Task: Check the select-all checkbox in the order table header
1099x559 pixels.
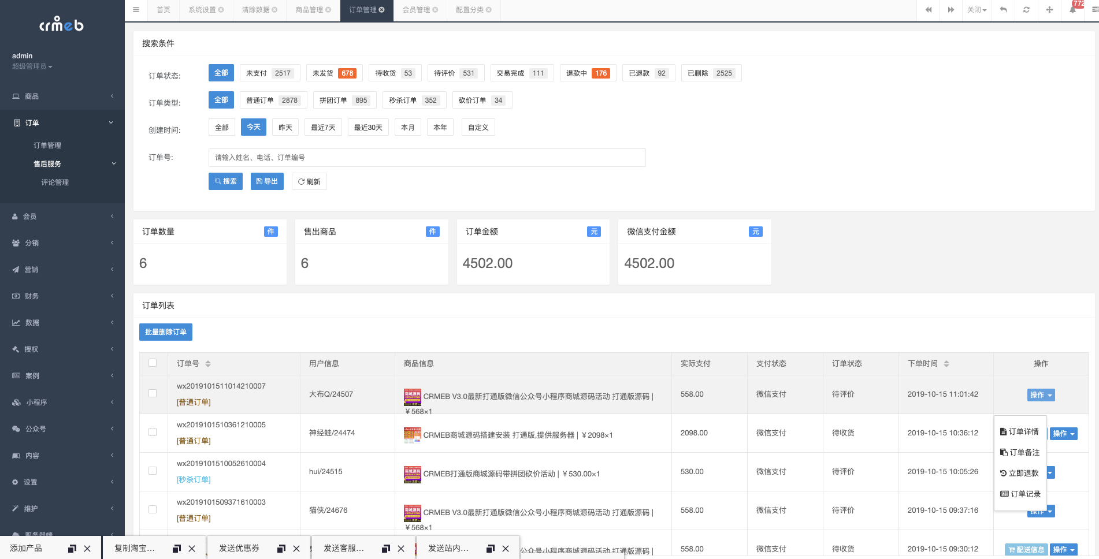Action: (x=153, y=362)
